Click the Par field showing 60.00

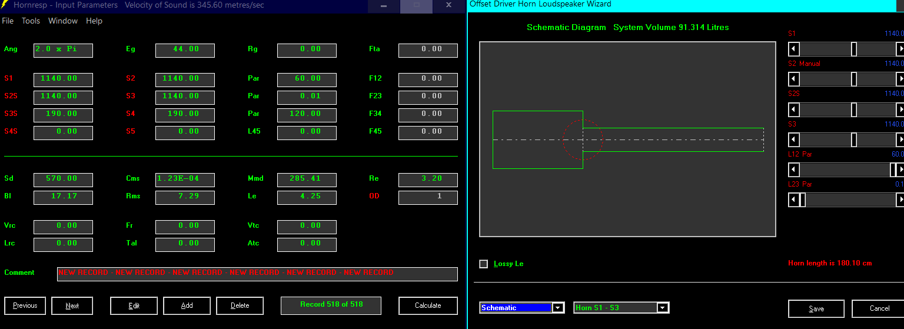tap(307, 79)
